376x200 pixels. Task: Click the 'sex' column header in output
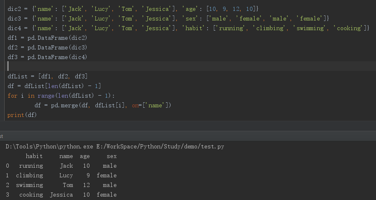tap(112, 156)
